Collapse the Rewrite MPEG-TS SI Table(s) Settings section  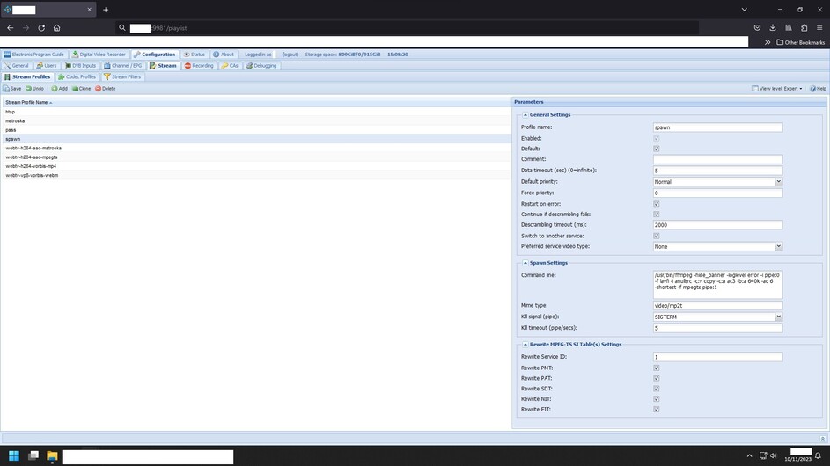[x=525, y=345]
